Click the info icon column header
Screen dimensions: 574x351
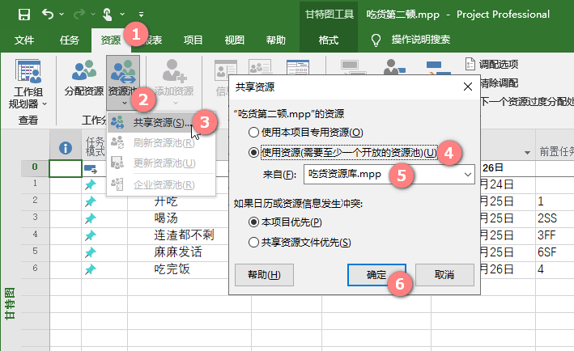tap(66, 147)
